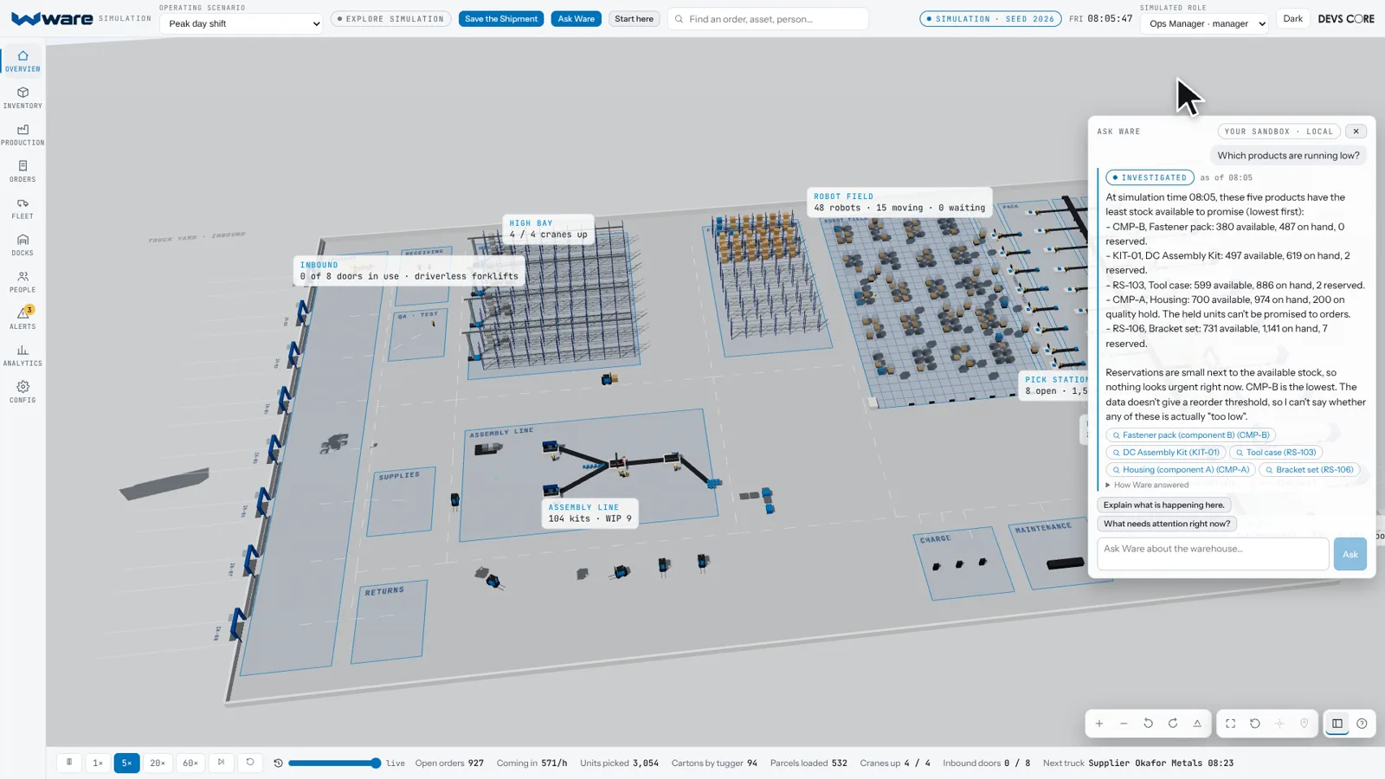Open the Inventory sidebar section
Viewport: 1385px width, 779px height.
click(x=23, y=98)
